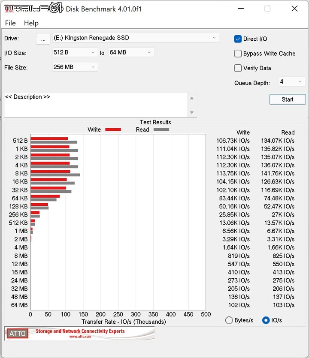Maximize the Disk Benchmark window
Image resolution: width=309 pixels, height=358 pixels.
coord(267,9)
